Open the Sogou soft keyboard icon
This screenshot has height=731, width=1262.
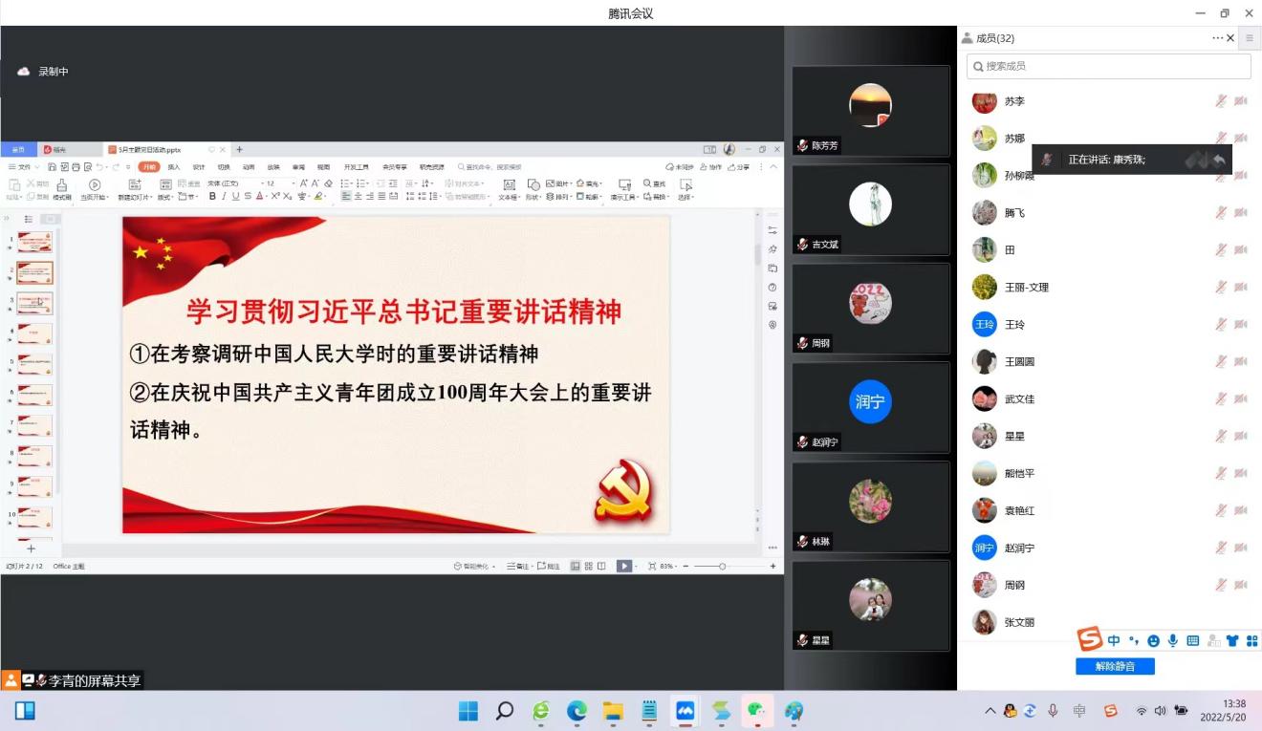pos(1192,640)
